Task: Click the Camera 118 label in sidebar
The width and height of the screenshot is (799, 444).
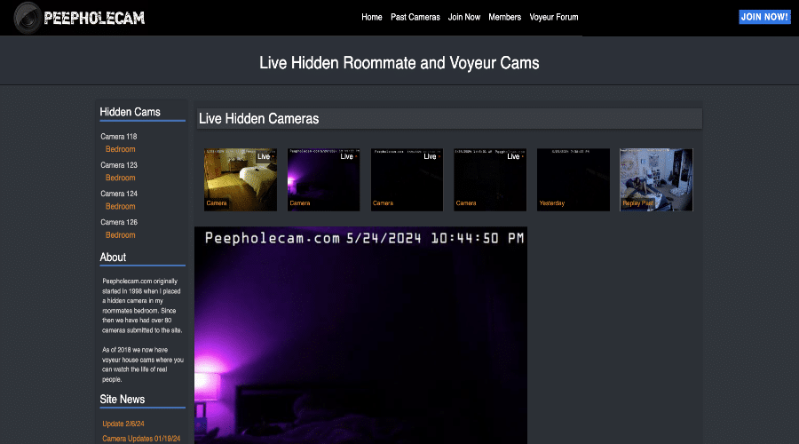Action: tap(119, 137)
